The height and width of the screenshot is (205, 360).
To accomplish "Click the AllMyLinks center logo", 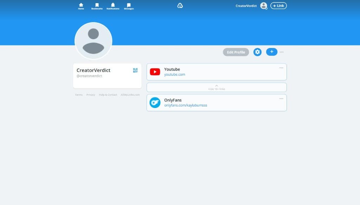I will [180, 6].
